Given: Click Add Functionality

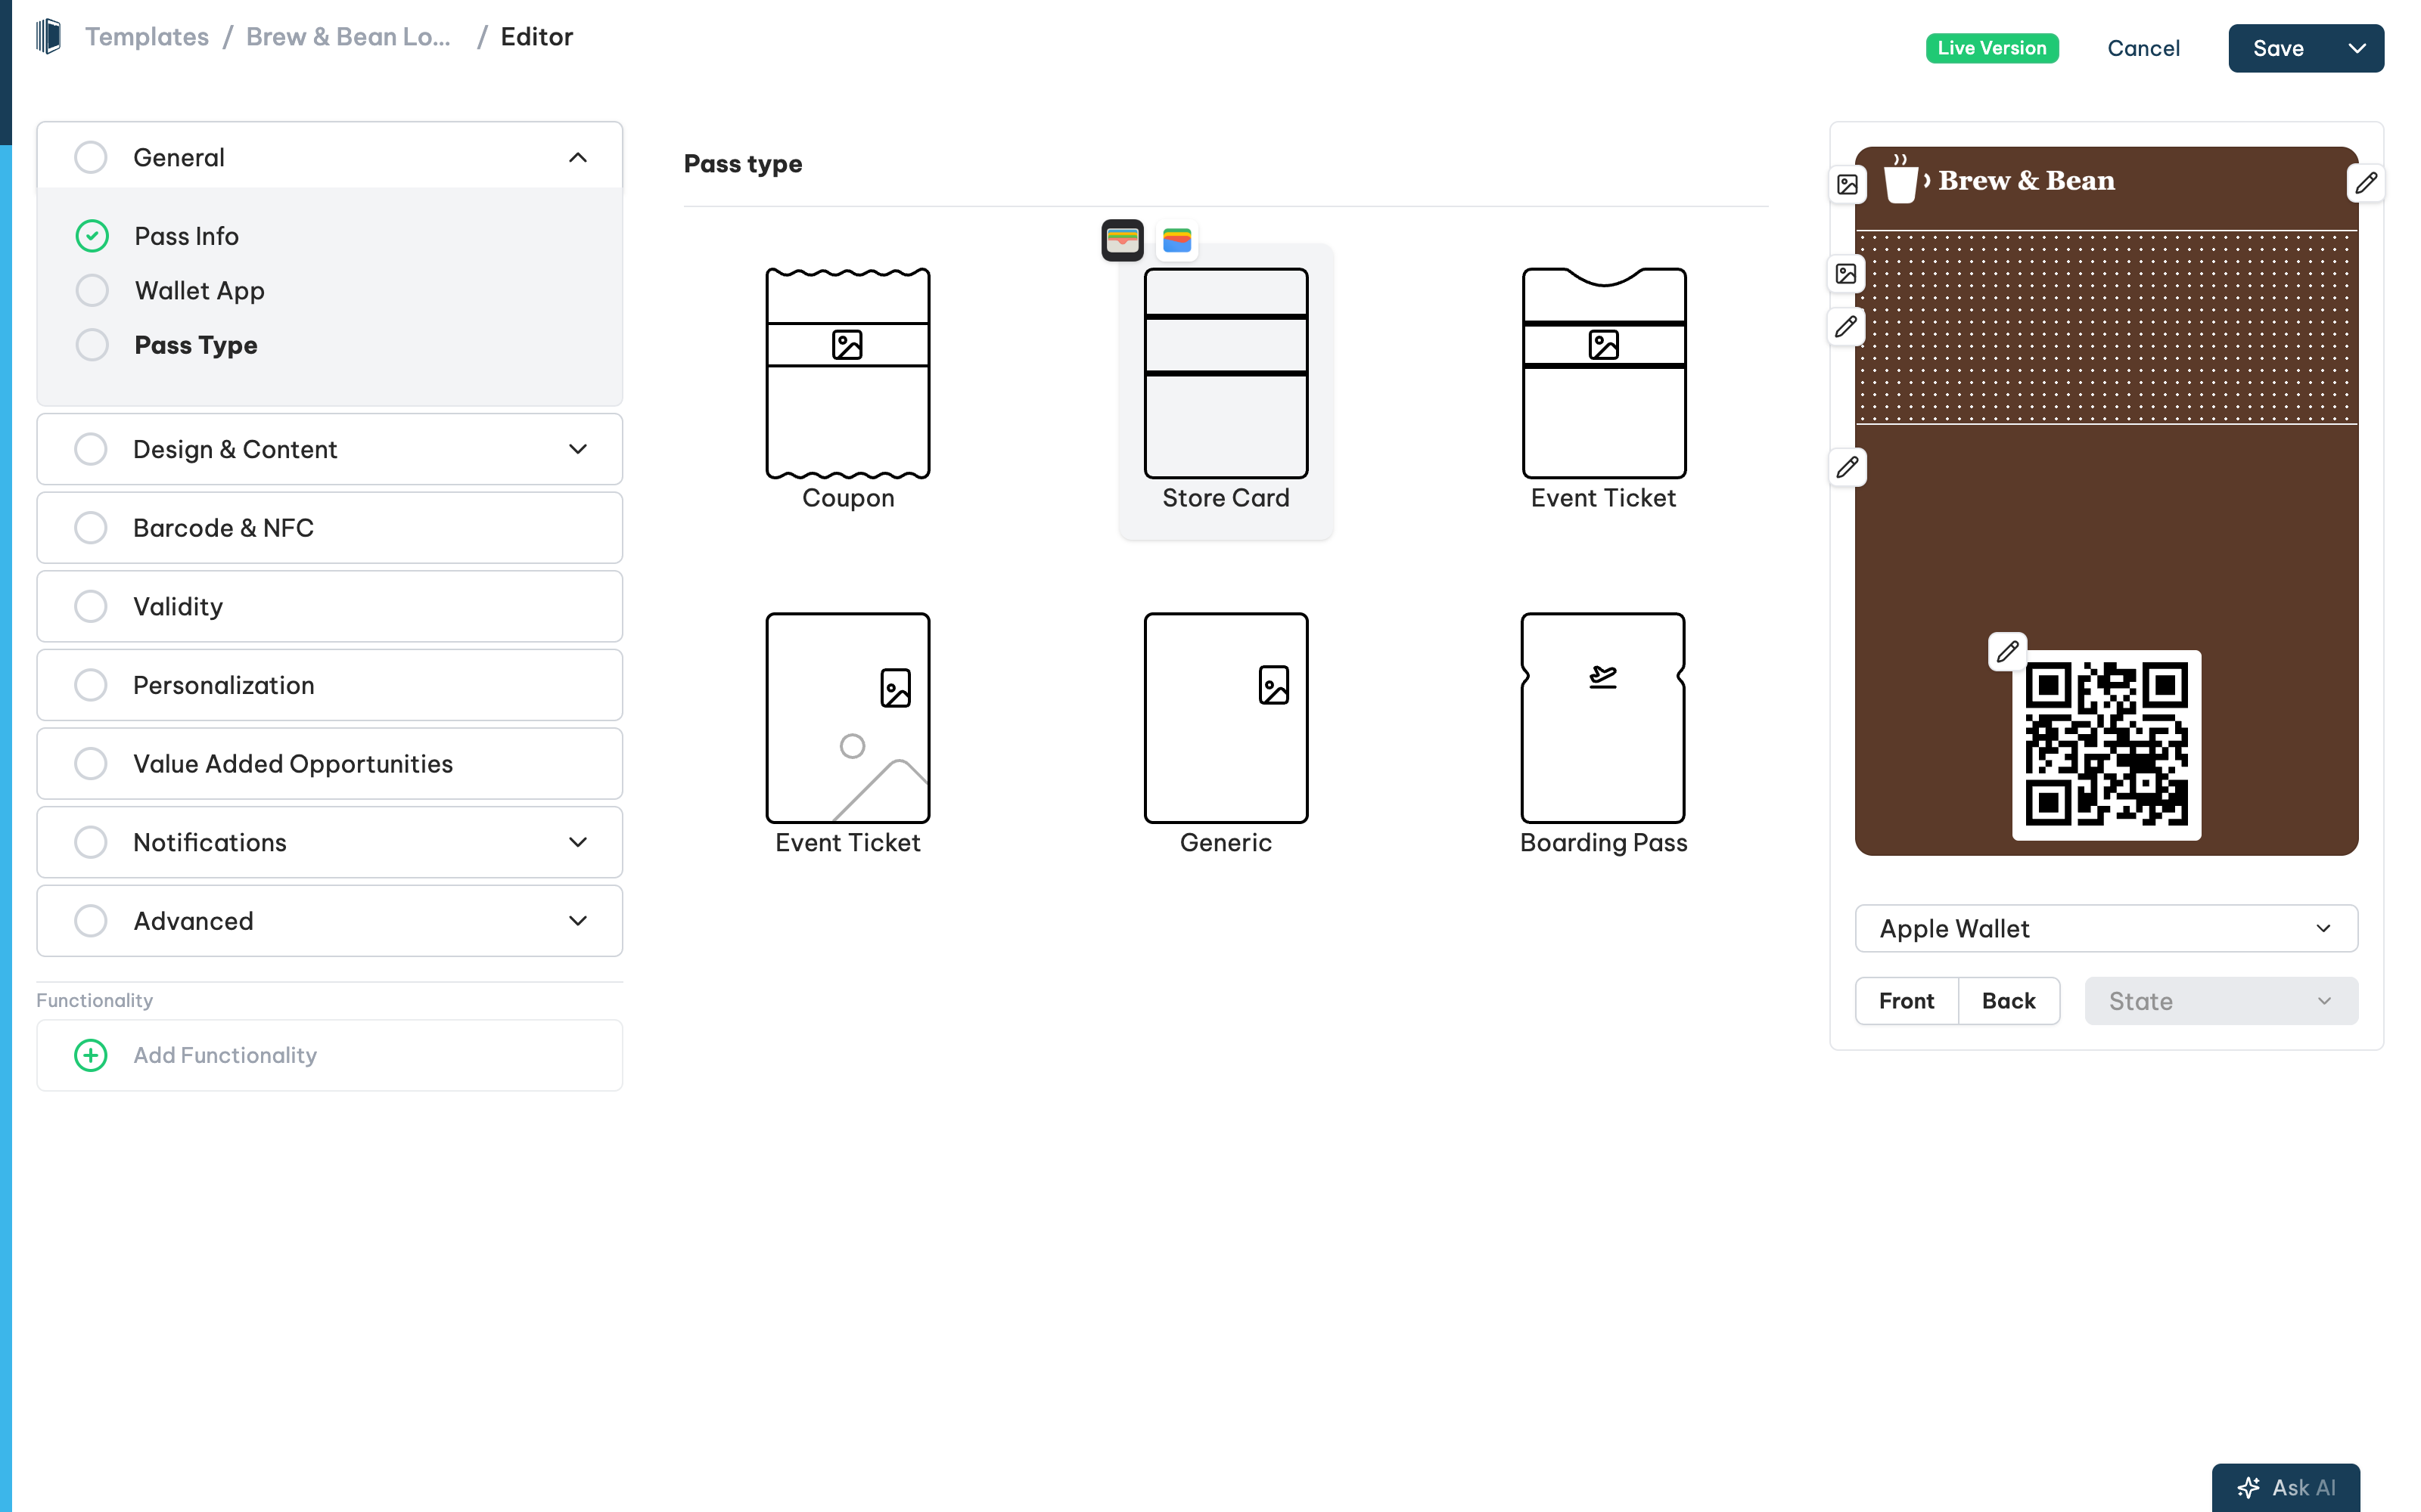Looking at the screenshot, I should tap(329, 1055).
